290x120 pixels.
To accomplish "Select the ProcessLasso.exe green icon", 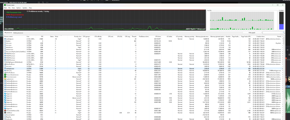I will click(x=5, y=77).
